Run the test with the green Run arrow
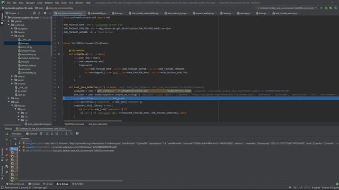This screenshot has width=339, height=190. coord(322,8)
